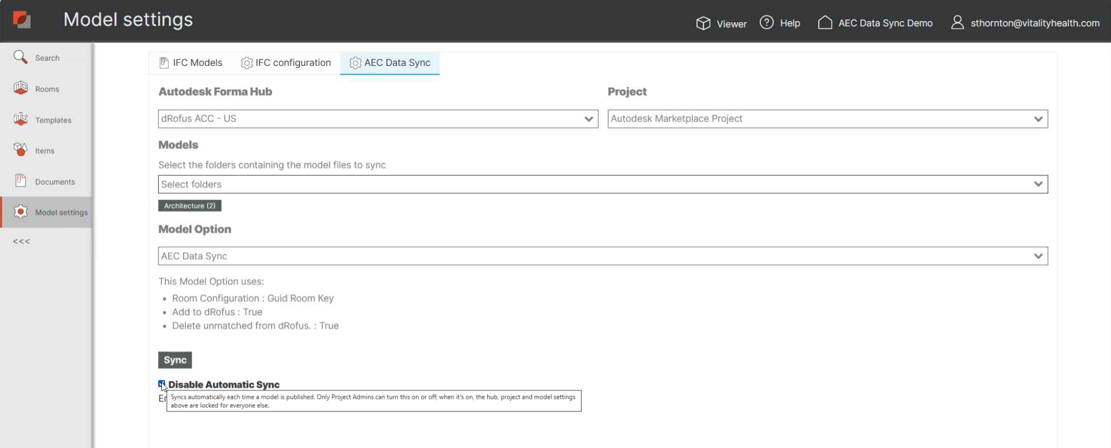Click the 'Room Configuration : Guid Room Key' line
Screen dimensions: 1111x448
[x=253, y=298]
